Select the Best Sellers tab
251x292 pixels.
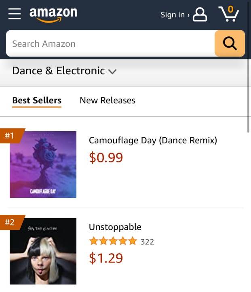[37, 101]
